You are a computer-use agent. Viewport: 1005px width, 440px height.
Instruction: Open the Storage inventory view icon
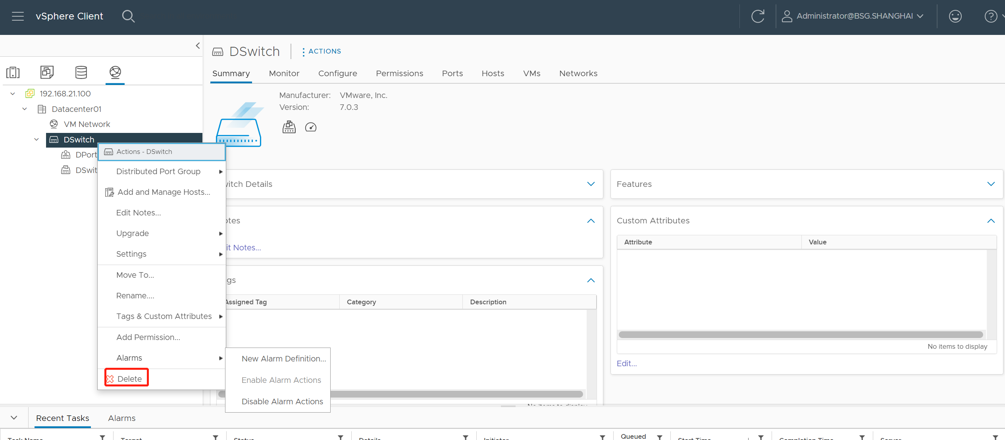pos(81,72)
